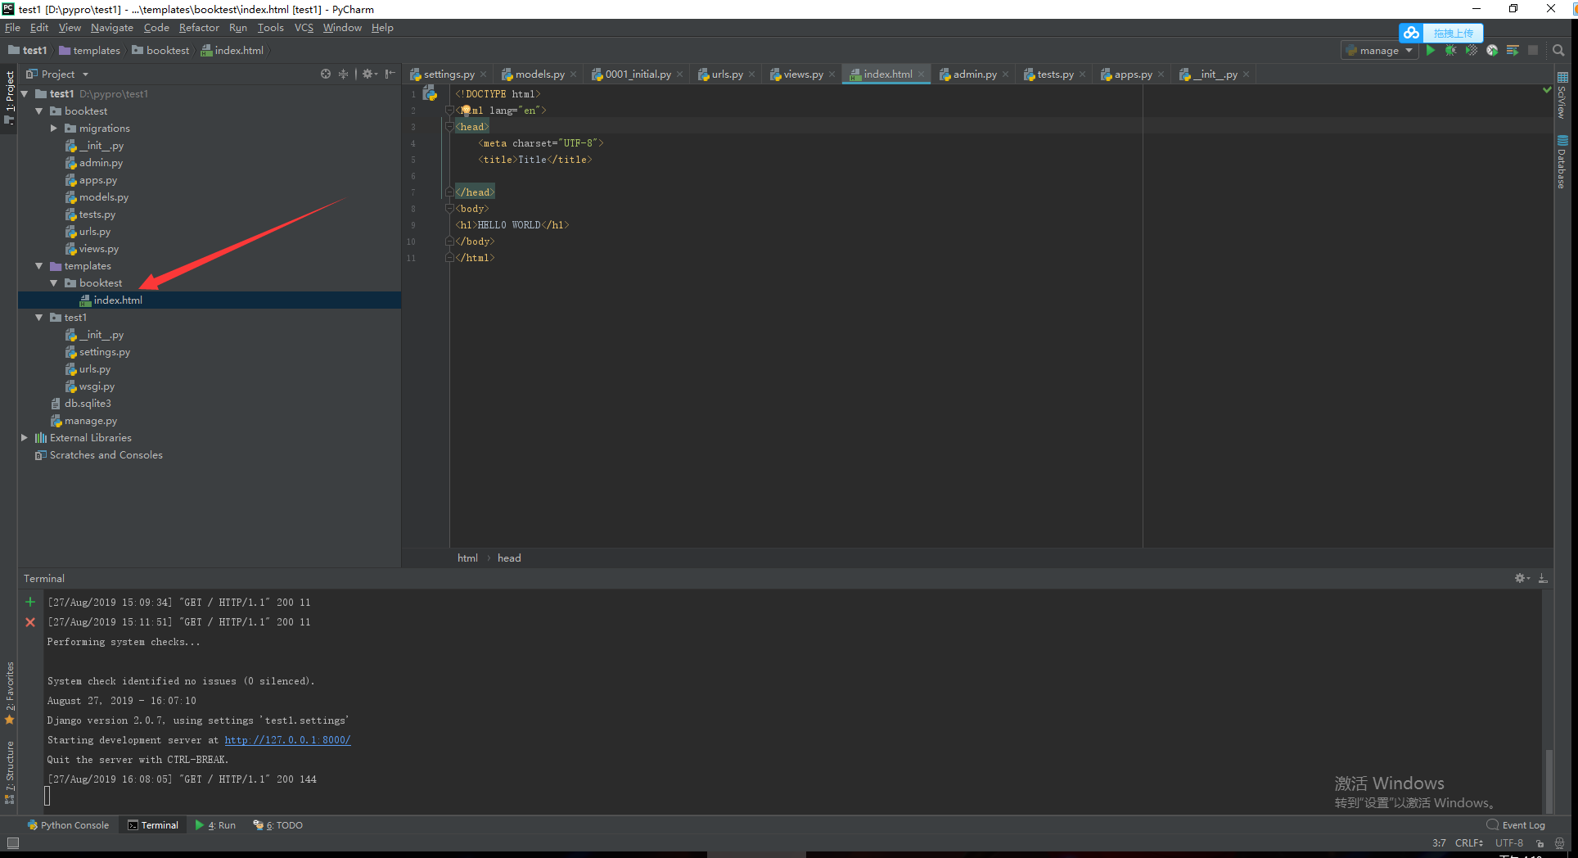Click the cloud drag-upload widget

click(1440, 33)
